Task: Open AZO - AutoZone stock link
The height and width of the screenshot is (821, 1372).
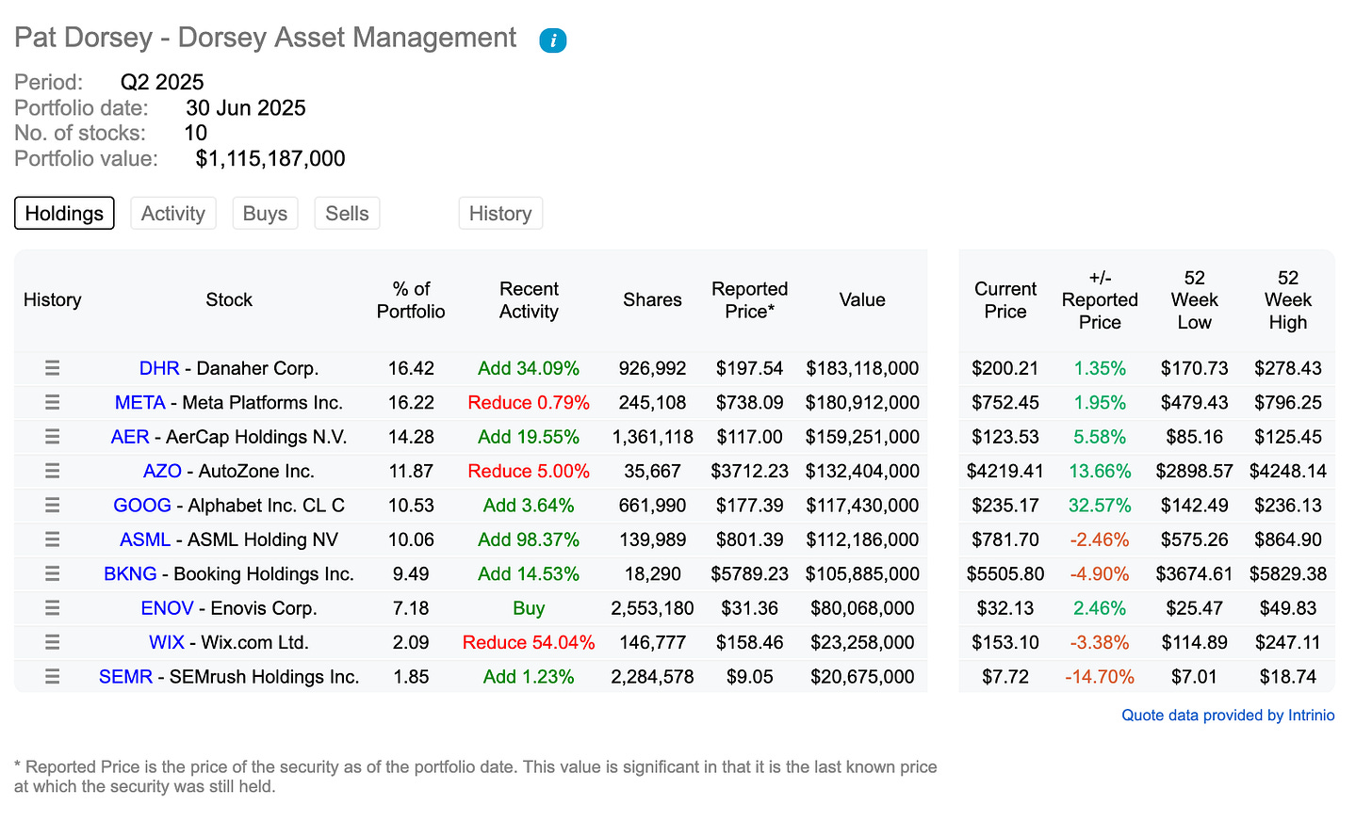Action: 229,471
